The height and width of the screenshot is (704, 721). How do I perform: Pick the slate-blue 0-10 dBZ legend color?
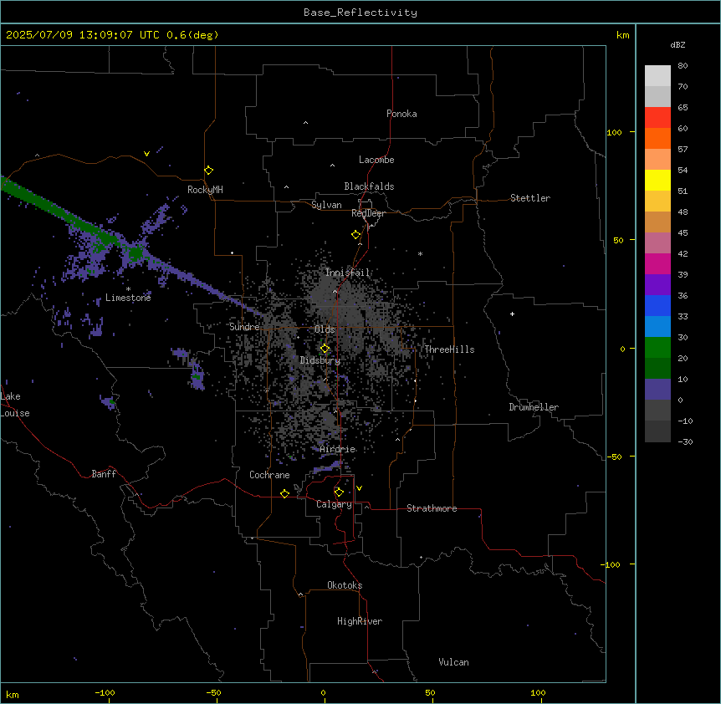(x=657, y=390)
